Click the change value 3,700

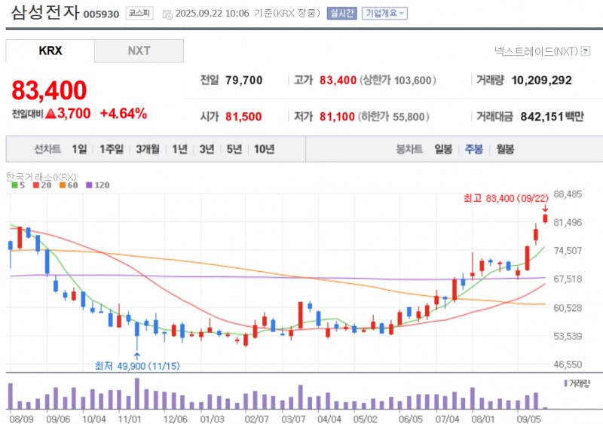74,114
